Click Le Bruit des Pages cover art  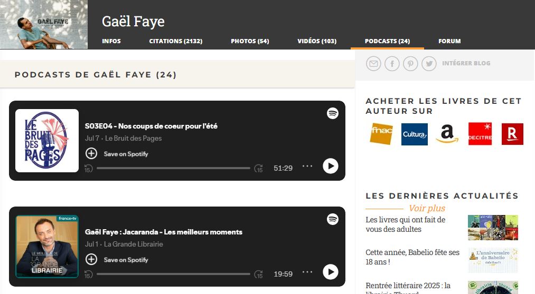click(x=47, y=141)
